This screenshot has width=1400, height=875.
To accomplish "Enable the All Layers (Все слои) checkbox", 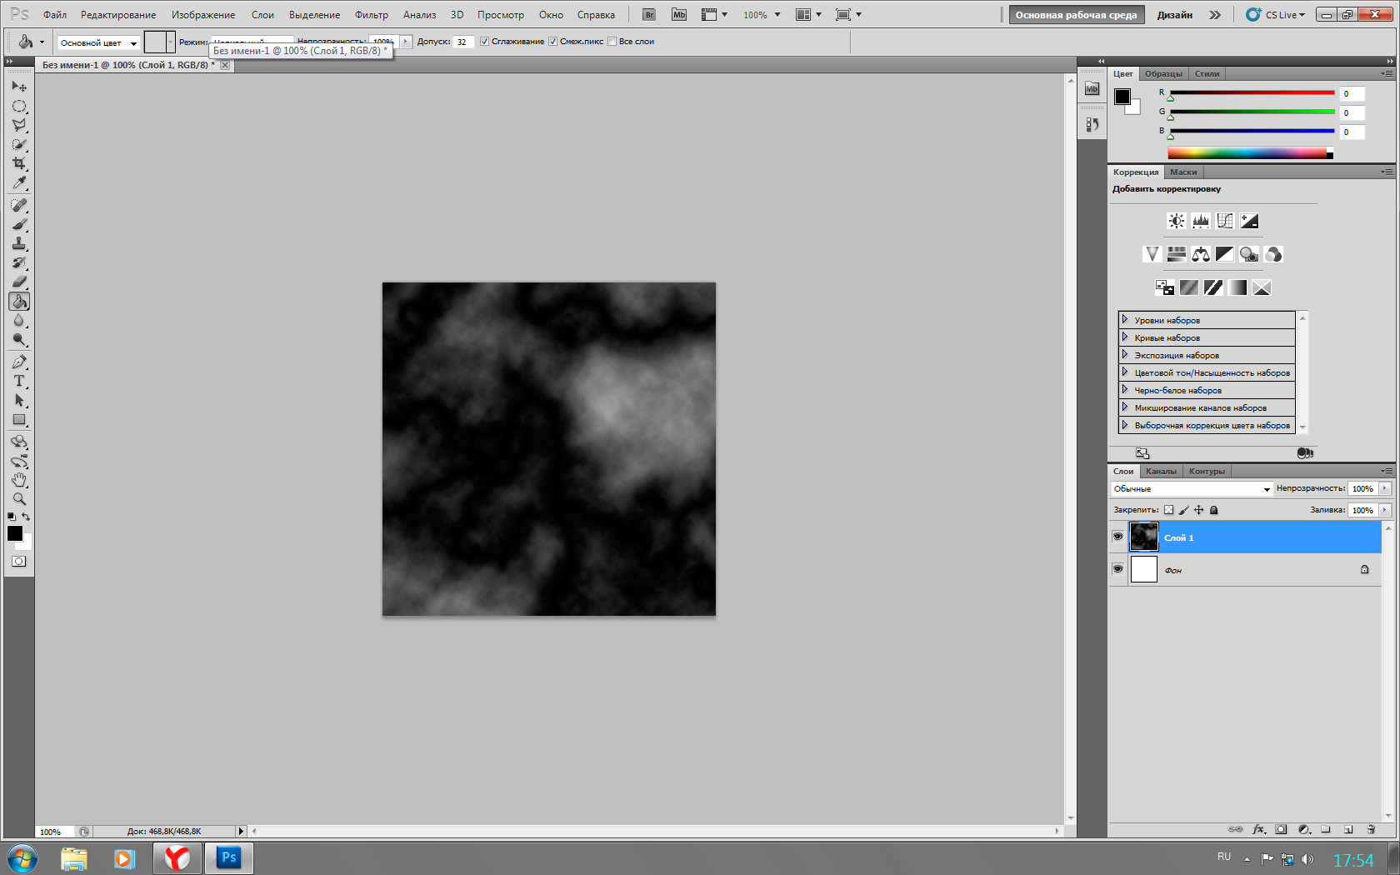I will click(612, 42).
